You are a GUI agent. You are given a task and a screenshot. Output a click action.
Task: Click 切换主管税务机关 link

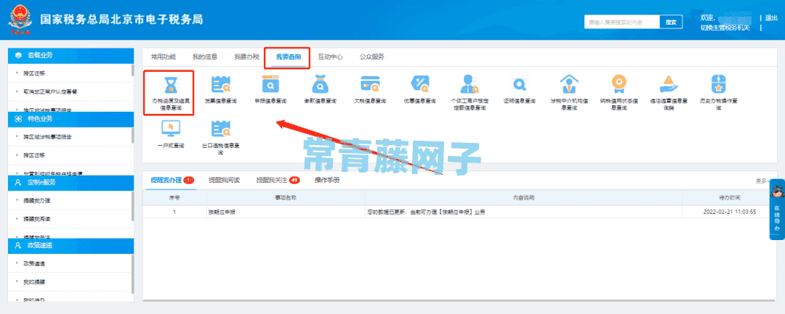(x=725, y=28)
